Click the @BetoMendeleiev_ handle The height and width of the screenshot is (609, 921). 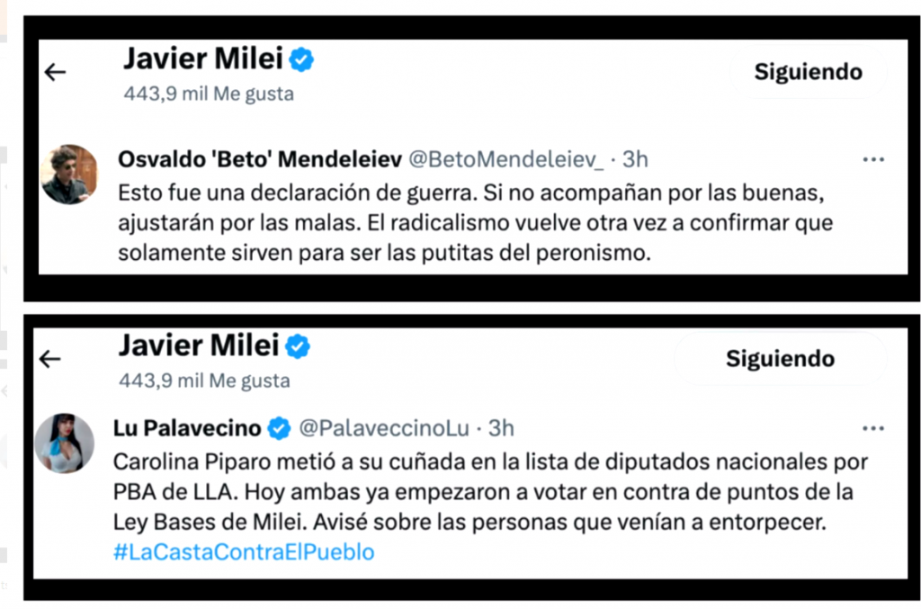click(506, 159)
